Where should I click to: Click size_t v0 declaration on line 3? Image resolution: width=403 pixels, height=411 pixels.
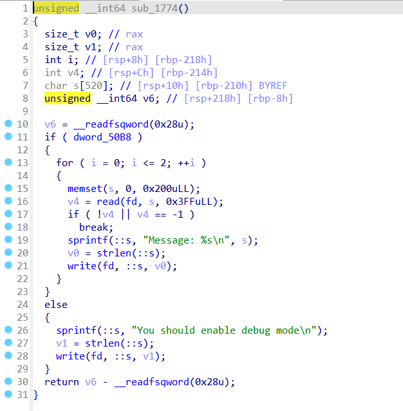click(73, 34)
